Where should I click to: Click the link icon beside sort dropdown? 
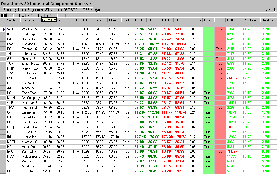[97, 10]
